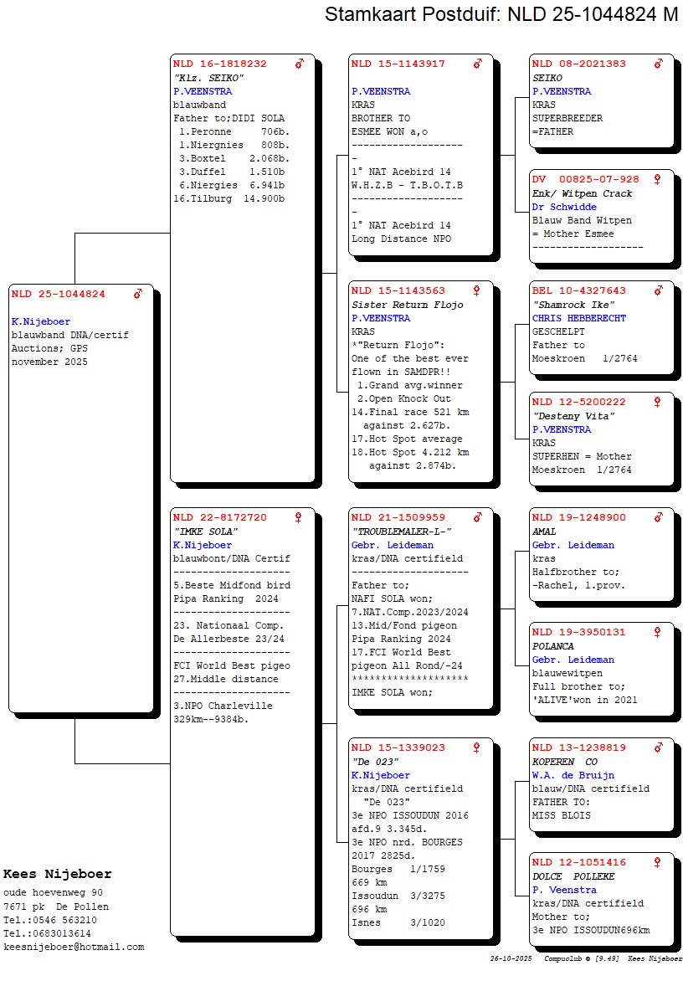This screenshot has height=981, width=683.
Task: Click the female symbol beside NLD 22-8172720
Action: coord(298,517)
